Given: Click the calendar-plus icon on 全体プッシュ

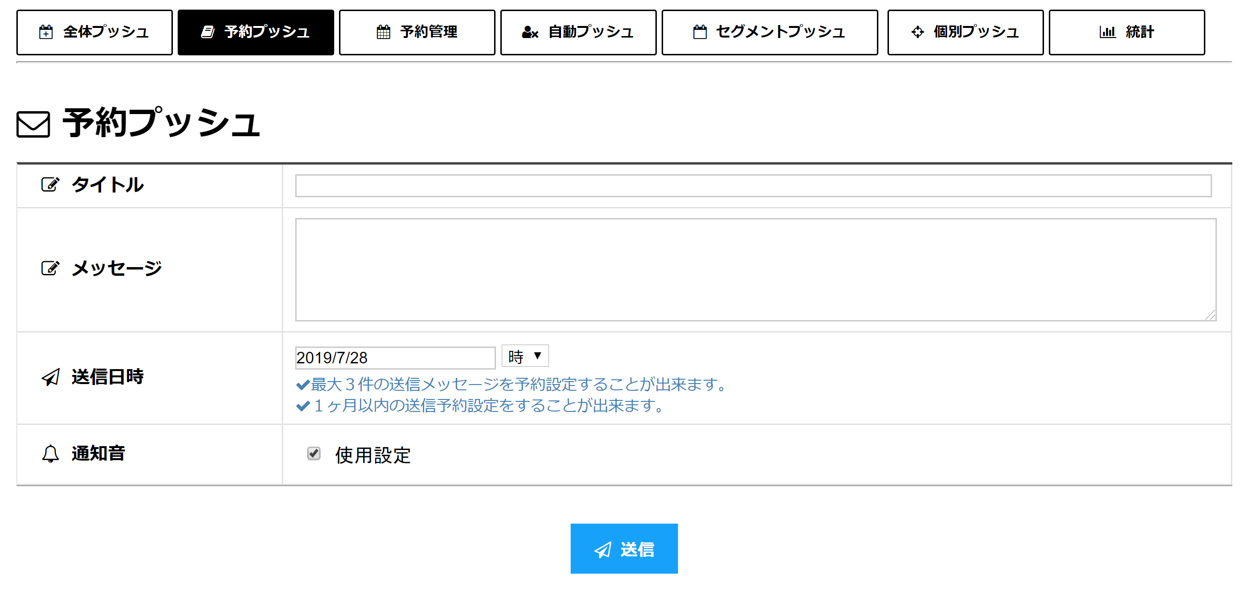Looking at the screenshot, I should coord(46,32).
